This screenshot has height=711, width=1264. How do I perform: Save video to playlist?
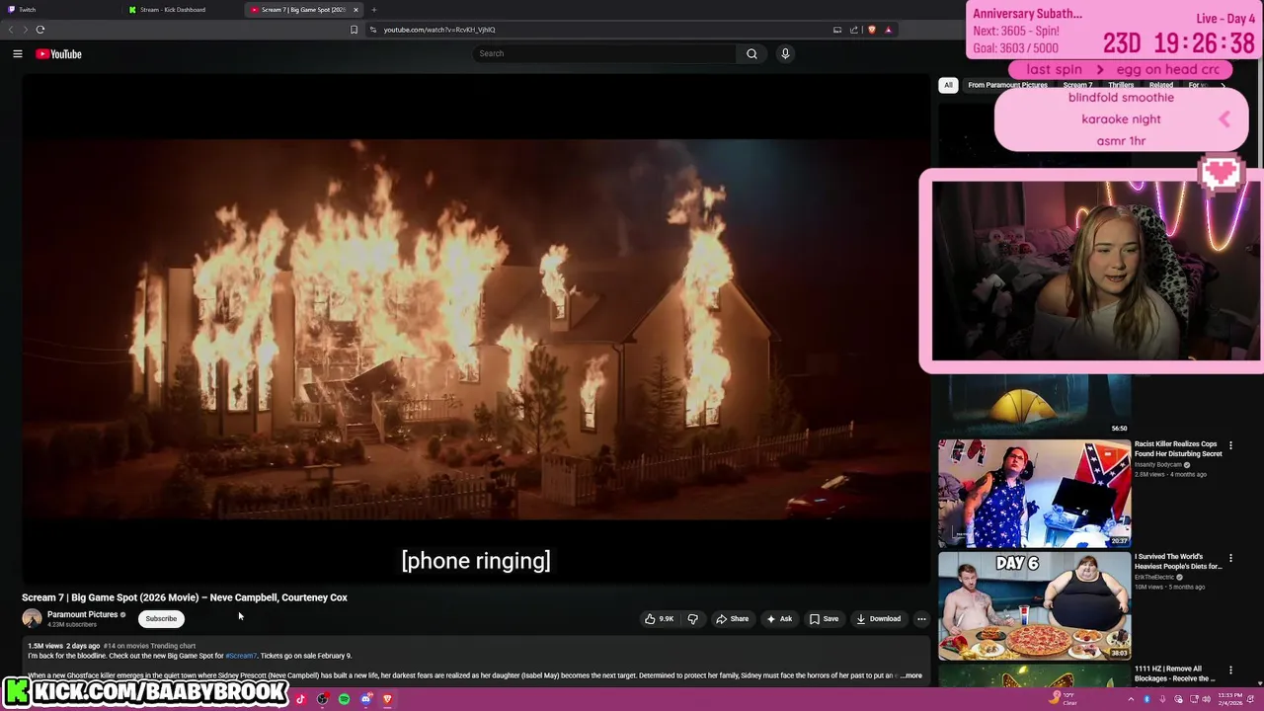point(824,619)
